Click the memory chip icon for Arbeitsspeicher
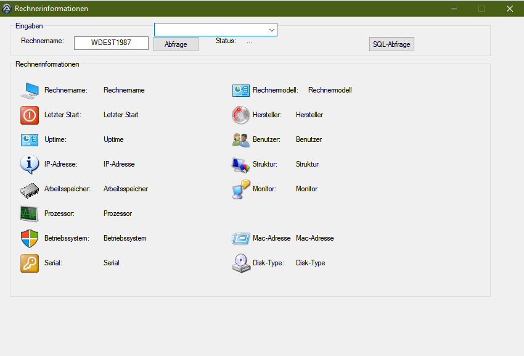Screen dimensions: 524x356 click(x=30, y=189)
